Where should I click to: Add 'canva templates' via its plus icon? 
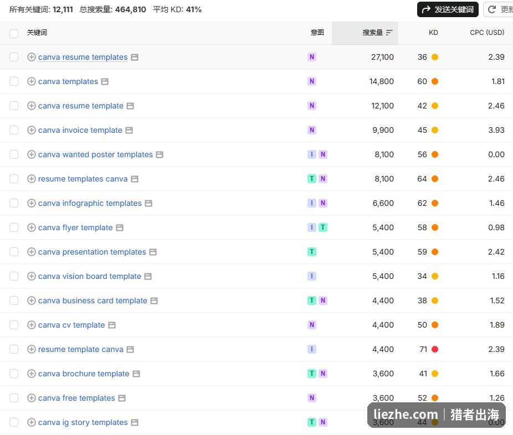[x=32, y=81]
